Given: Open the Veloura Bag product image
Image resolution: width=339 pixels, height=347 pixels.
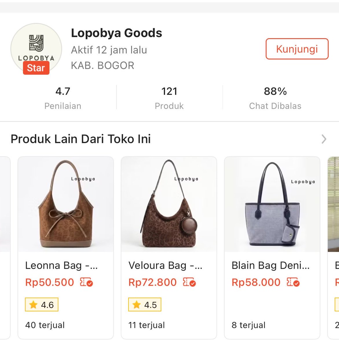Looking at the screenshot, I should pos(169,204).
